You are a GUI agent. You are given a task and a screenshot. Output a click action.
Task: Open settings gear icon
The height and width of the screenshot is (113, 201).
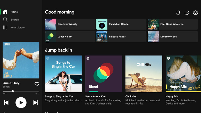pos(195,13)
